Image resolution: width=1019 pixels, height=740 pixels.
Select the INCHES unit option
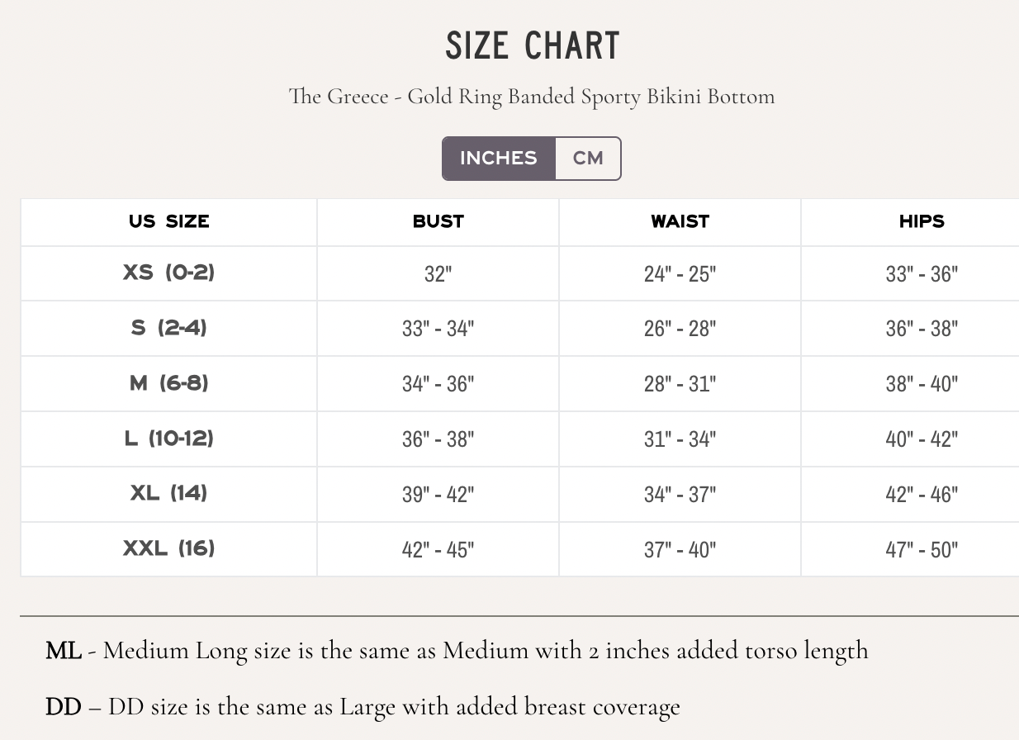coord(499,158)
